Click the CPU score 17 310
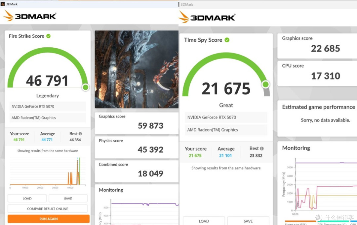The image size is (357, 225). [x=326, y=76]
